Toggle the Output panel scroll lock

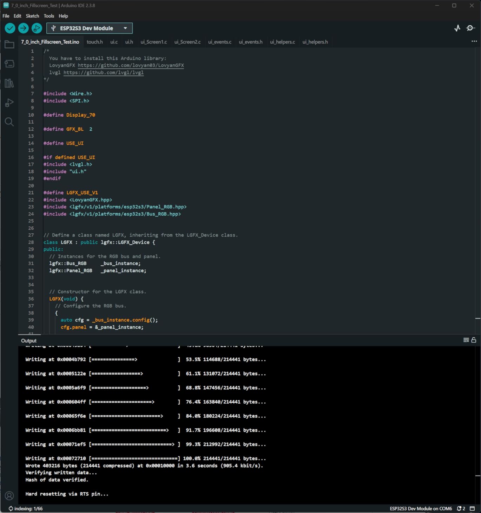coord(474,340)
